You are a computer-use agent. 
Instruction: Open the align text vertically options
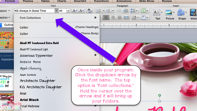[145, 17]
